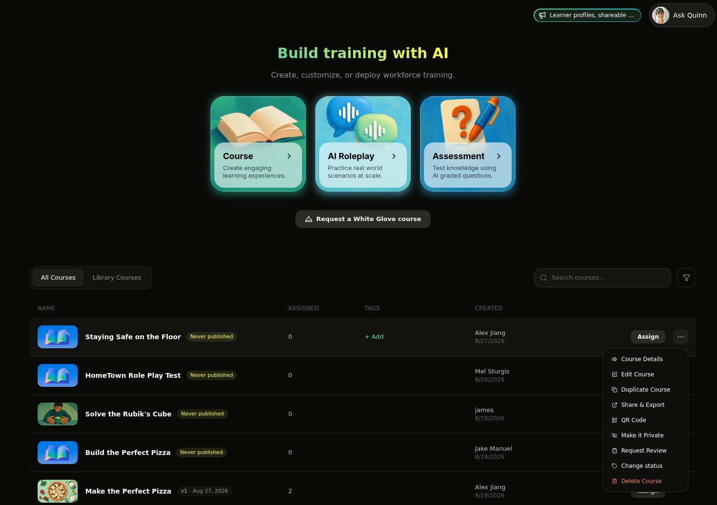This screenshot has height=505, width=717.
Task: Assign the Staying Safe on the Floor course
Action: pyautogui.click(x=648, y=337)
